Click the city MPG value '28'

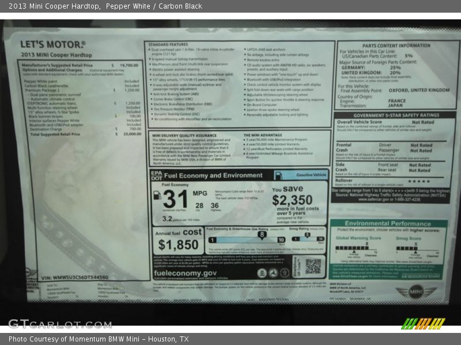click(x=199, y=206)
